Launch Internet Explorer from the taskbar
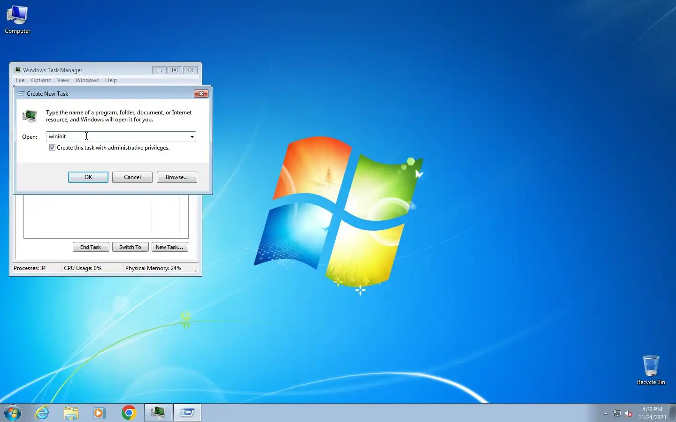 (x=42, y=413)
